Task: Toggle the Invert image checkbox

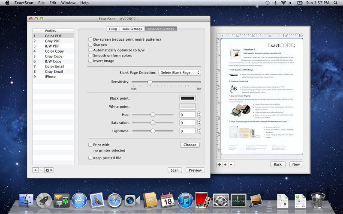Action: point(90,61)
